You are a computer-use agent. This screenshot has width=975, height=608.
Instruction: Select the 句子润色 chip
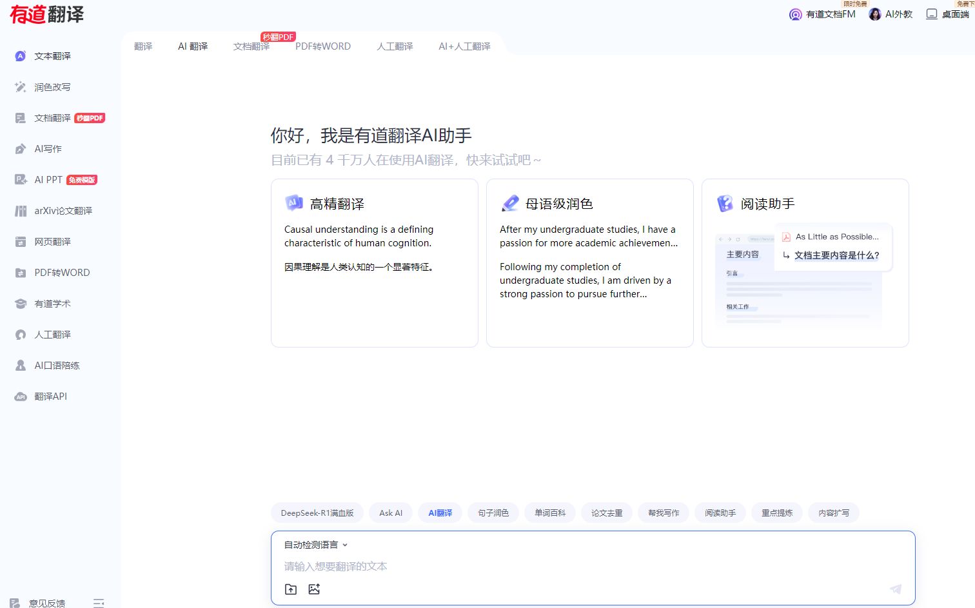[x=493, y=513]
